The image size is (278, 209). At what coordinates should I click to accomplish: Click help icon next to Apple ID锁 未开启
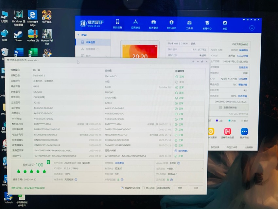tap(179, 163)
